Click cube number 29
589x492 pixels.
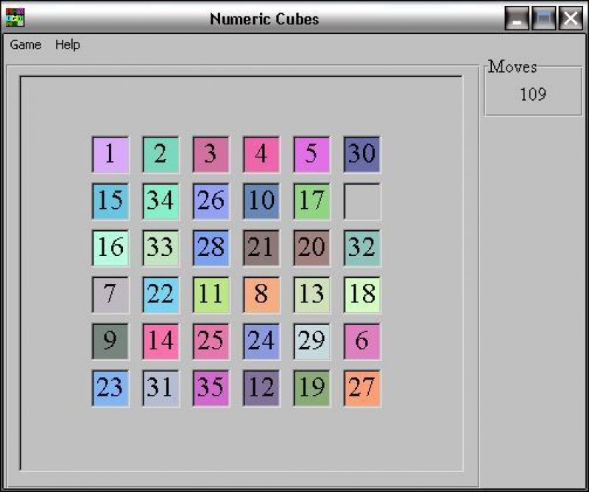click(x=311, y=342)
